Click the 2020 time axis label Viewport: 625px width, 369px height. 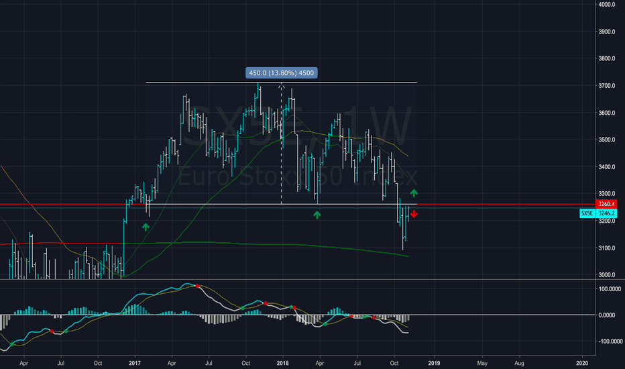coord(582,363)
